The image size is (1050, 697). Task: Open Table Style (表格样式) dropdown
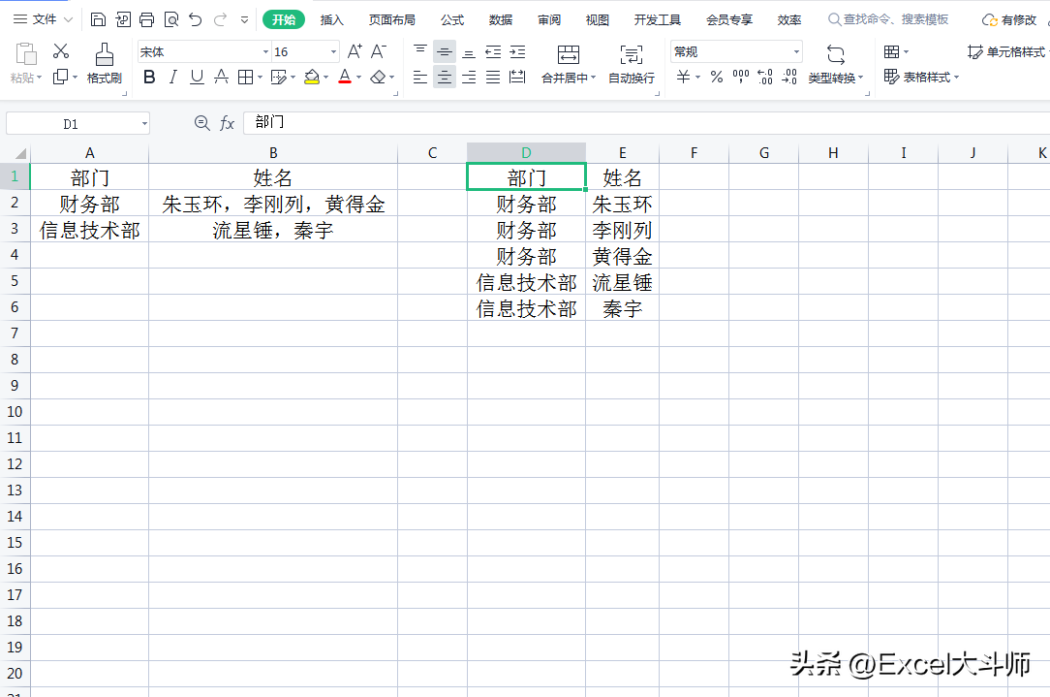pyautogui.click(x=921, y=78)
